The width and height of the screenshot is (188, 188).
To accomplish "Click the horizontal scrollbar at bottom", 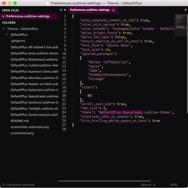I will 104,181.
